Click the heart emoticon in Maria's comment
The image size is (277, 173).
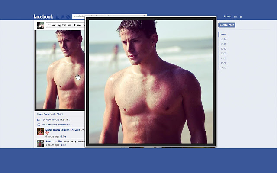pyautogui.click(x=47, y=133)
